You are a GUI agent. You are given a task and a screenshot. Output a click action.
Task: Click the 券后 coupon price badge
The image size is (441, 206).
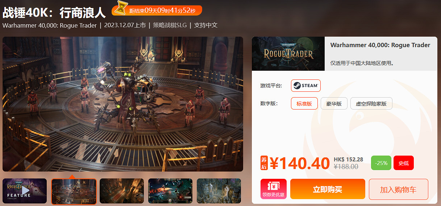pyautogui.click(x=264, y=163)
